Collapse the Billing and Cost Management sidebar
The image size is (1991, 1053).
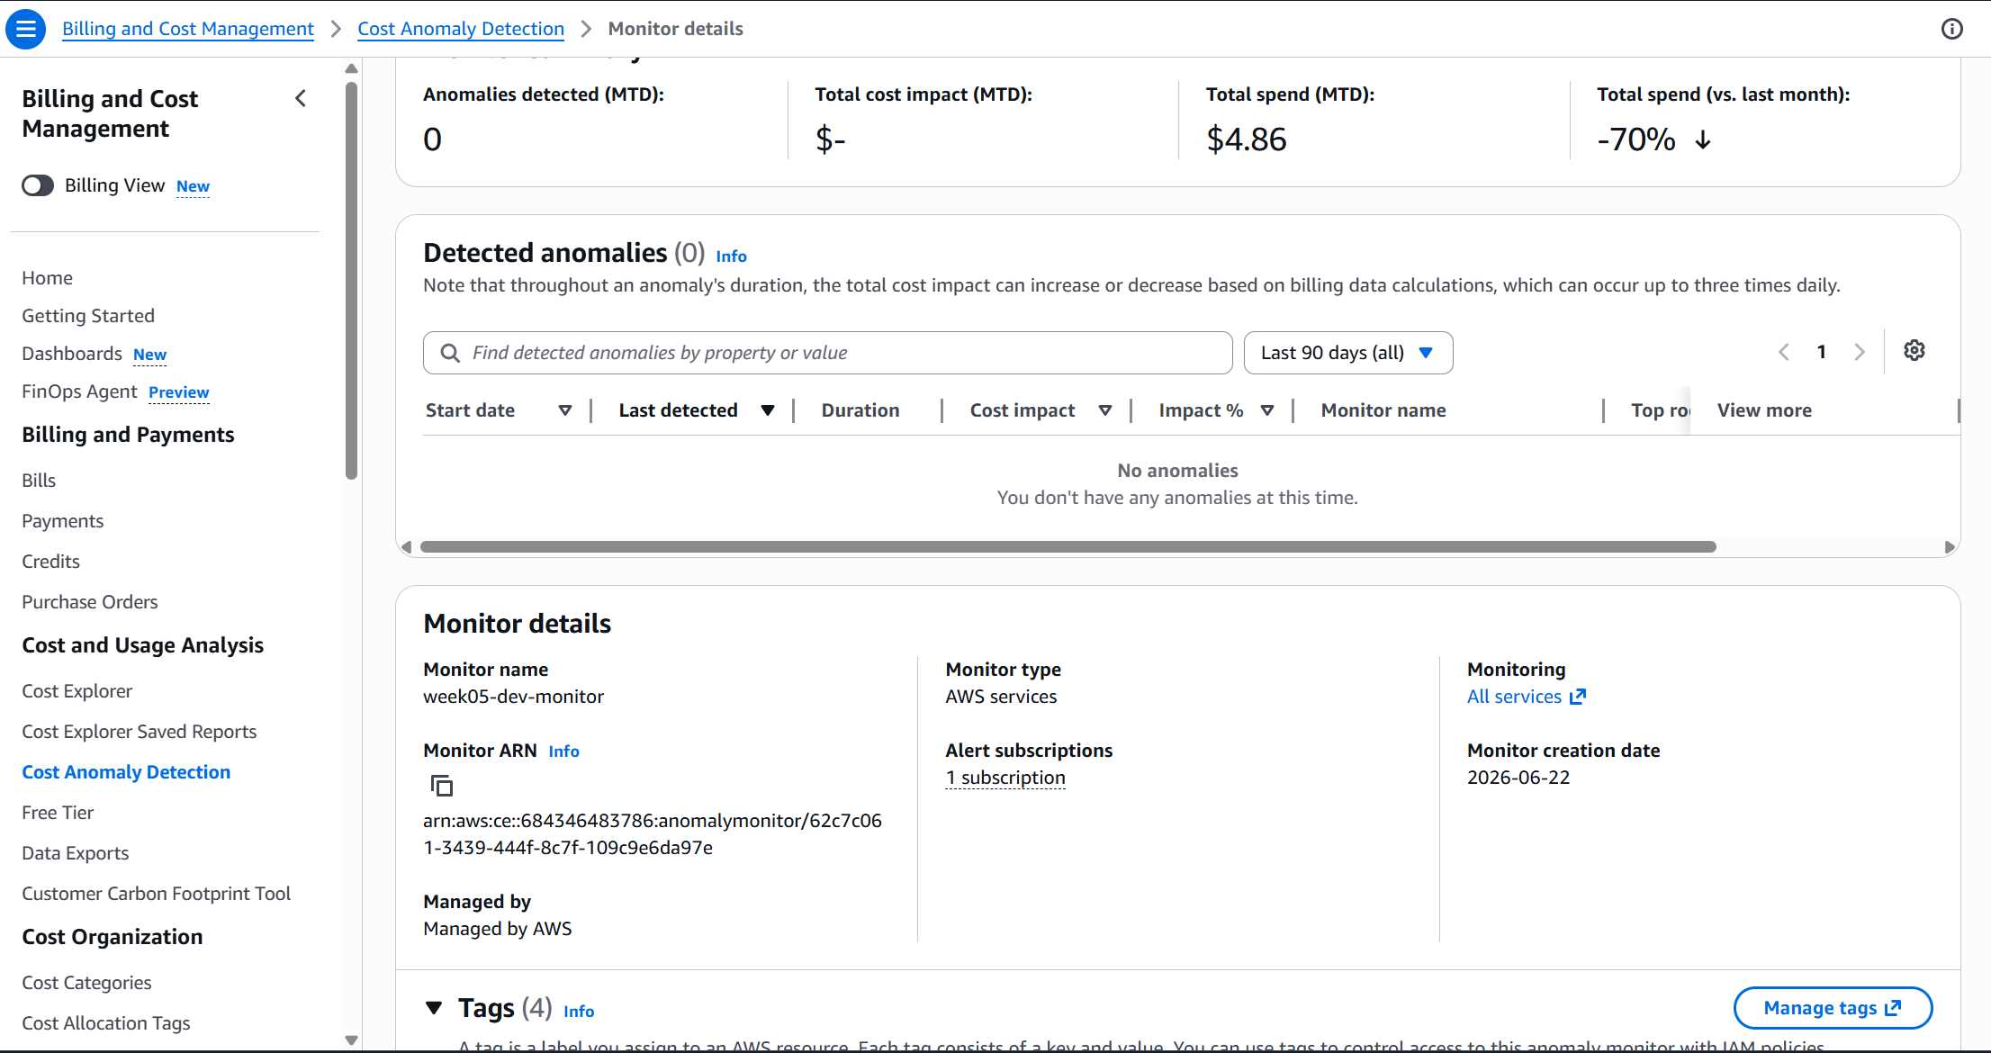point(301,98)
